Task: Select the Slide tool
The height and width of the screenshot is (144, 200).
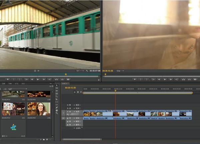Action: [57, 105]
